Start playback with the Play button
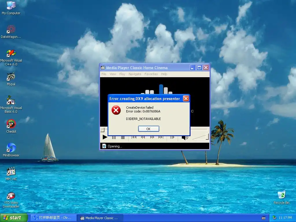Viewport: 296px width, 222px height. coord(105,137)
